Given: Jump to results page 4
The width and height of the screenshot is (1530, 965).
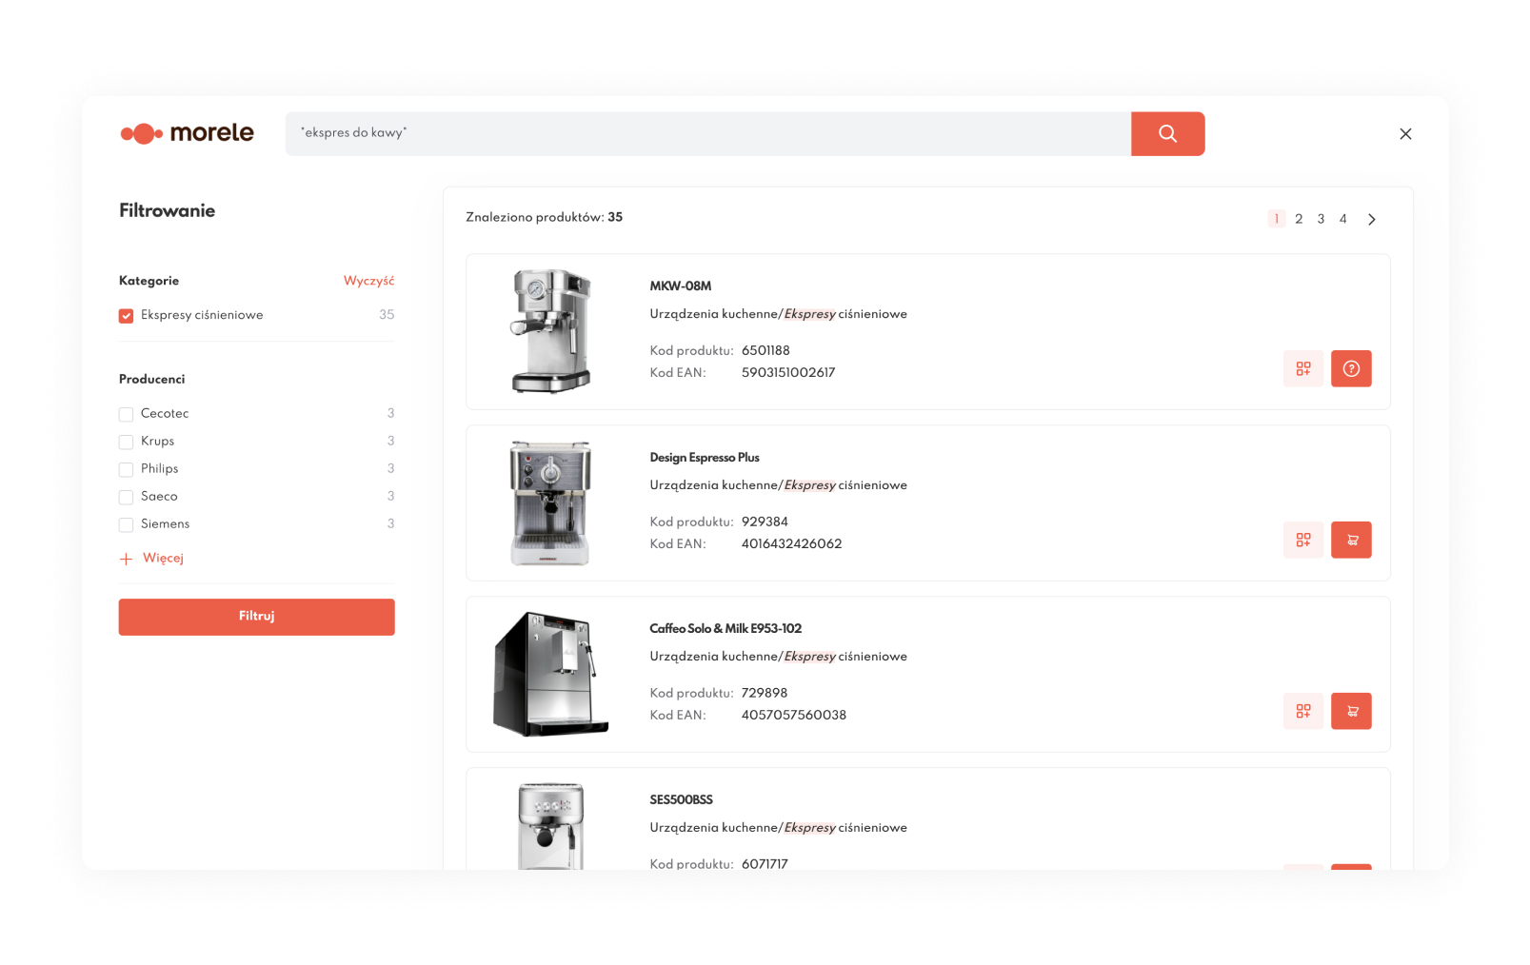Looking at the screenshot, I should pos(1342,219).
